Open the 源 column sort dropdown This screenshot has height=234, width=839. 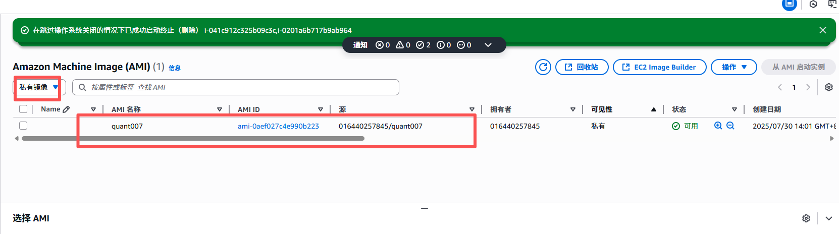472,109
